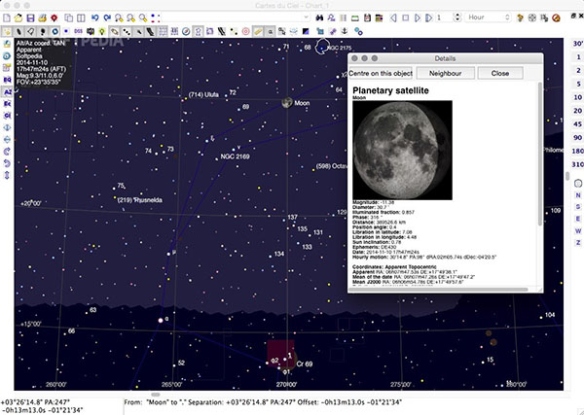Click the red no-entry icon in toolbar
Screen dimensions: 584x415
coord(556,17)
